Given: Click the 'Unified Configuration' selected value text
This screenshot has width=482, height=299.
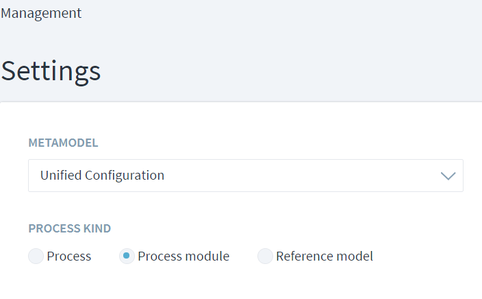Looking at the screenshot, I should tap(102, 176).
